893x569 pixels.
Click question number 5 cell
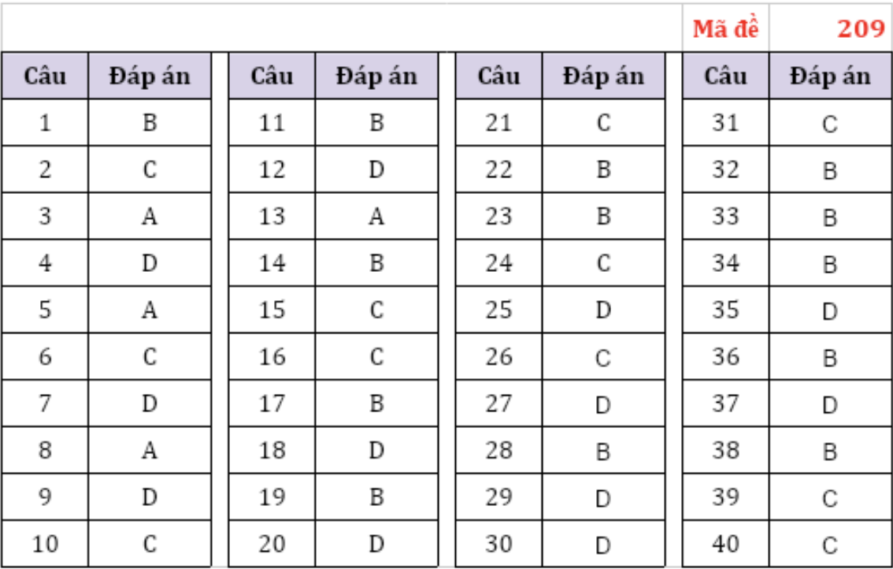click(x=45, y=311)
